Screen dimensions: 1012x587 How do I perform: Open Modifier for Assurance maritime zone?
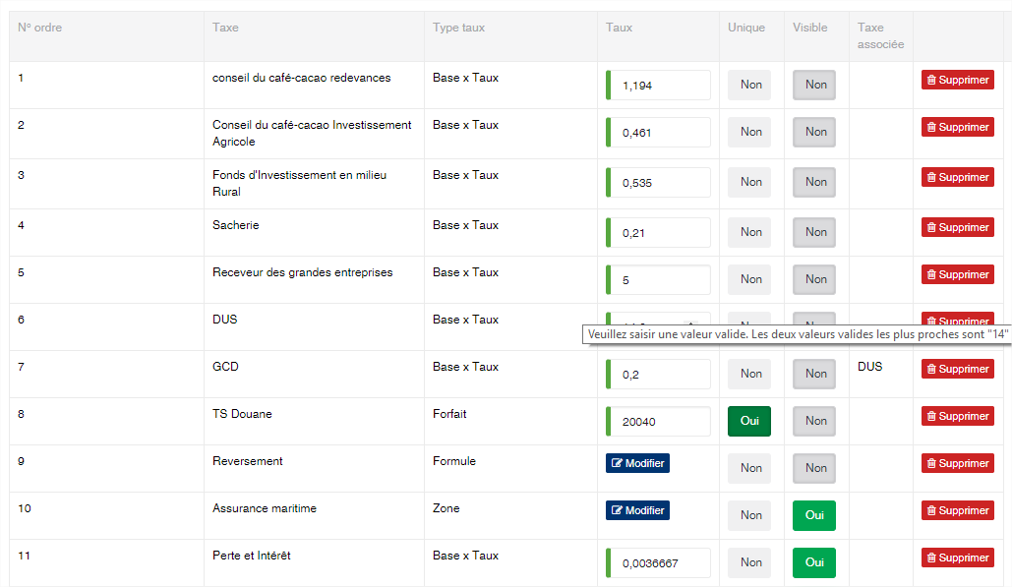637,510
